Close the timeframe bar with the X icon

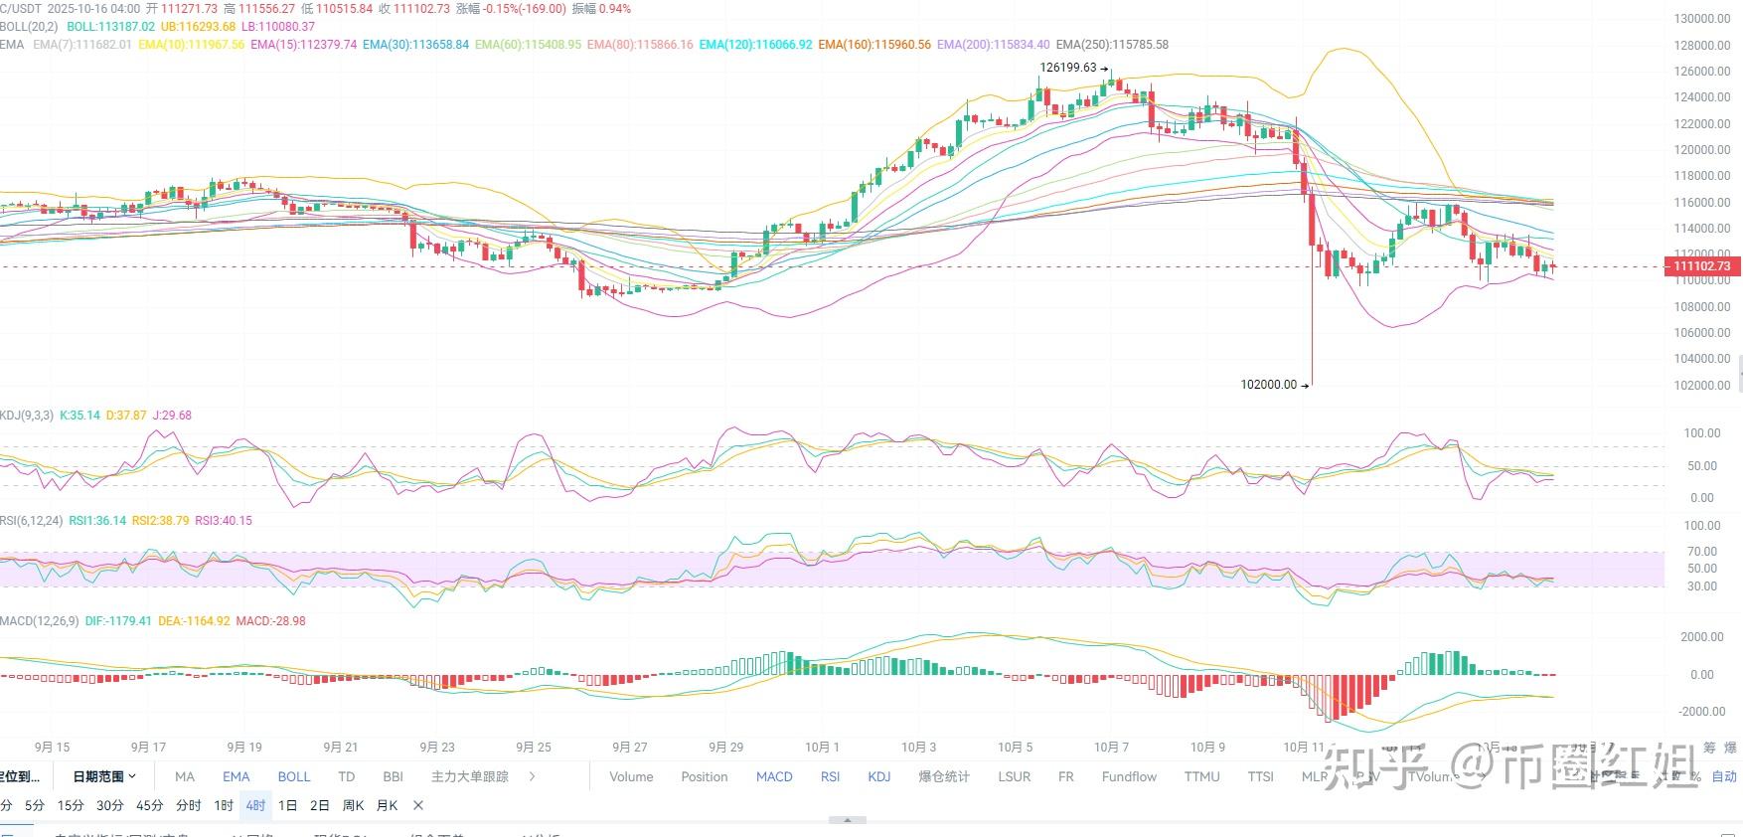point(418,805)
